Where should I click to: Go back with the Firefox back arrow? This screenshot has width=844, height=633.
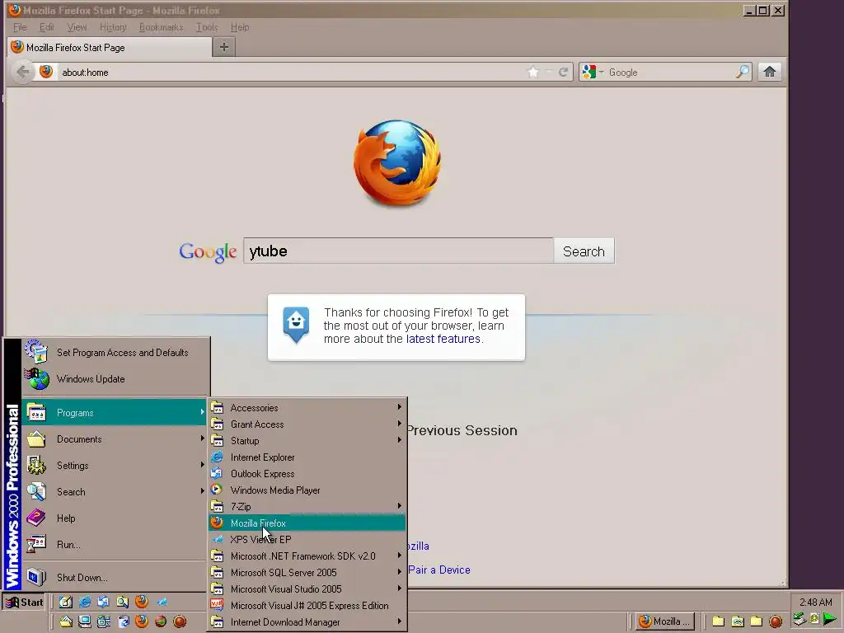22,72
